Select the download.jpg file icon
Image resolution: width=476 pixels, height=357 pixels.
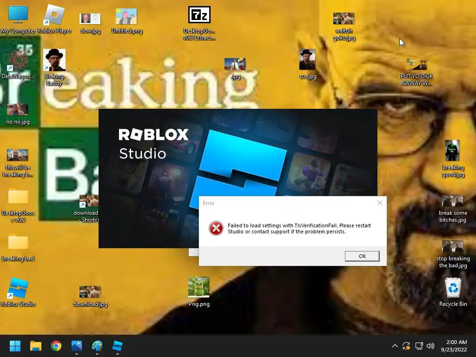tap(90, 296)
